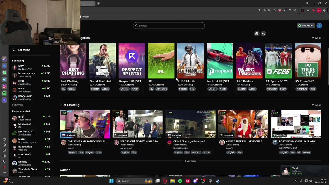This screenshot has height=185, width=329.
Task: Open Easy Setup sliders icon
Action: [290, 10]
